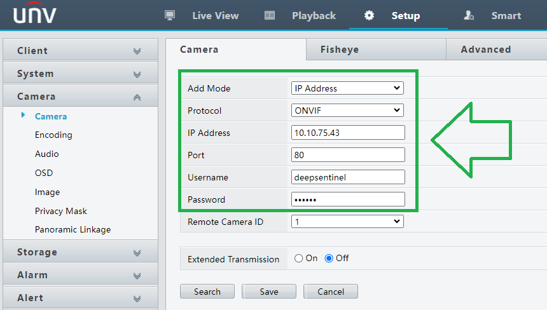Expand the System section chevron
The height and width of the screenshot is (310, 547).
coord(137,74)
